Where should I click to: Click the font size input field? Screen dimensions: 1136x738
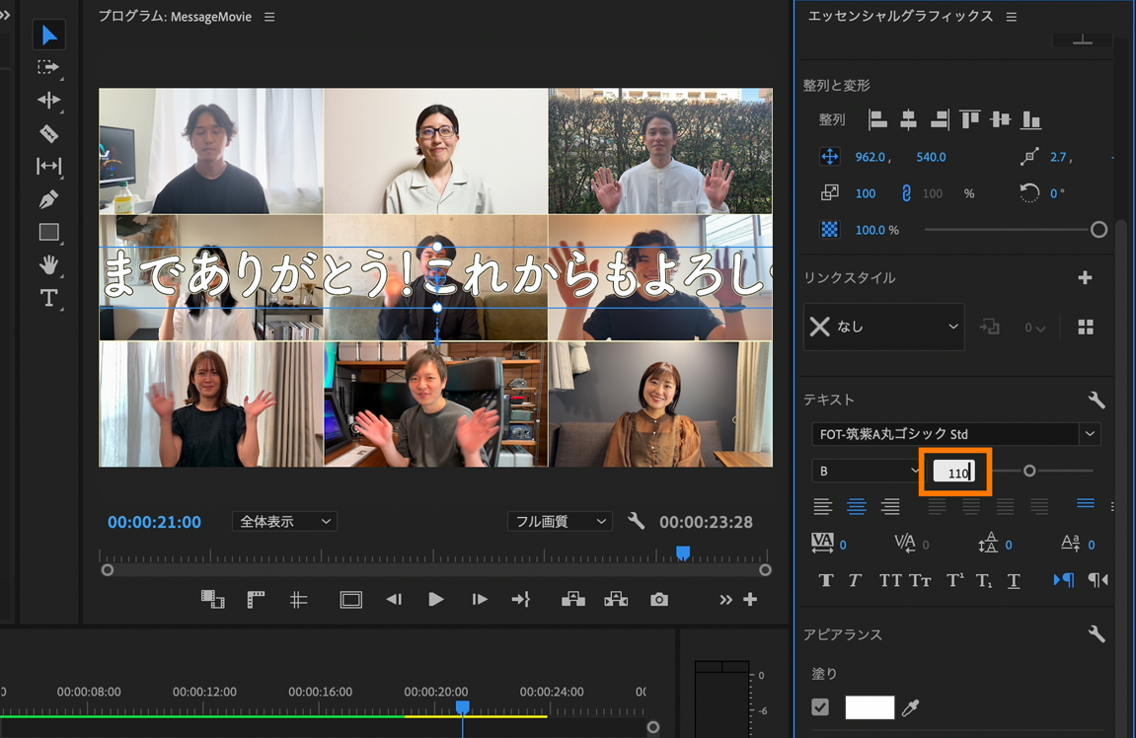click(x=954, y=472)
